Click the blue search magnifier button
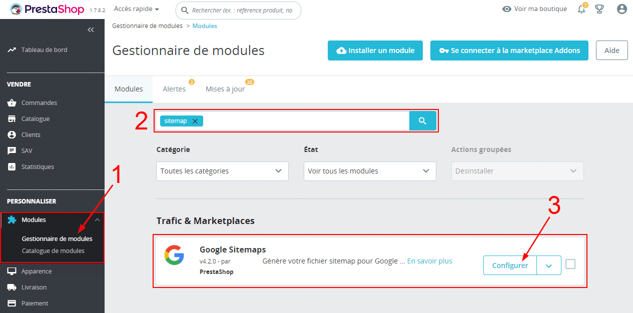The width and height of the screenshot is (633, 313). point(422,120)
